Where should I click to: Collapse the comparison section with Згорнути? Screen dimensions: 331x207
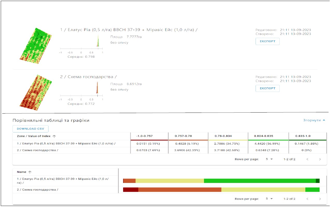pos(314,120)
